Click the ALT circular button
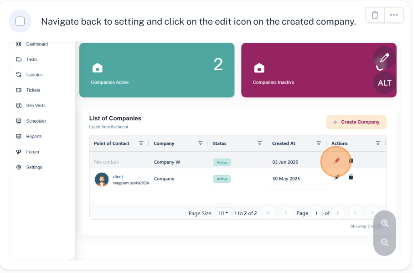 pyautogui.click(x=385, y=83)
